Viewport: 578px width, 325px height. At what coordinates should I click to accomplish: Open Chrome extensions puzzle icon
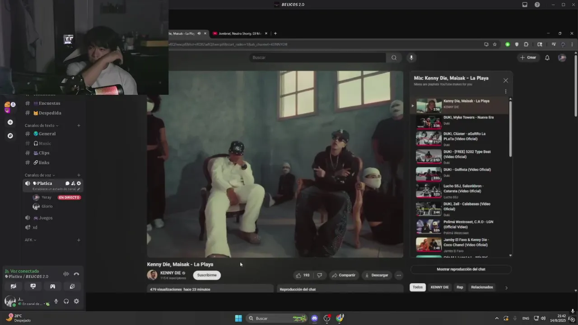pos(526,44)
